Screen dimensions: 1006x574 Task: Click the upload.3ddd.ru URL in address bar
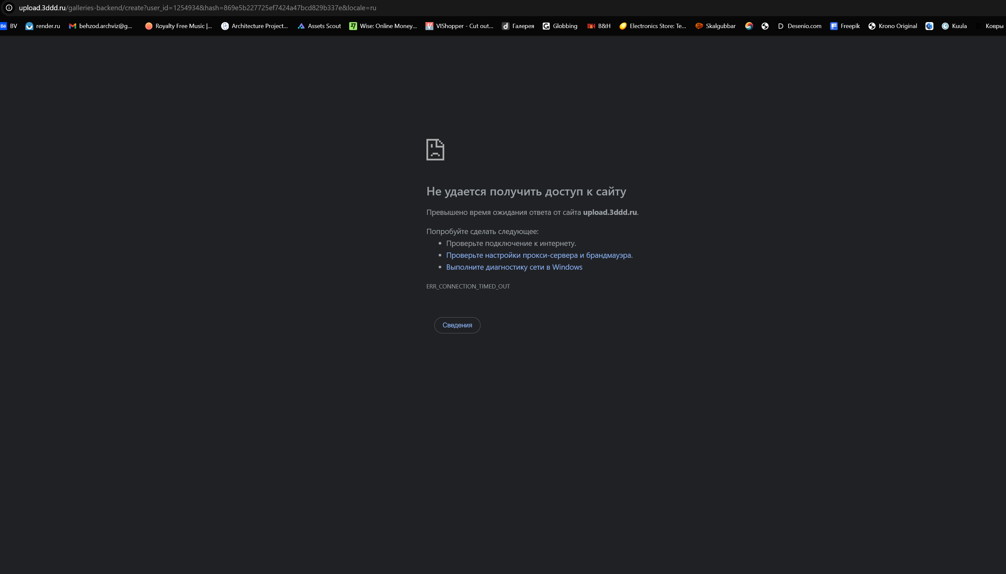197,8
